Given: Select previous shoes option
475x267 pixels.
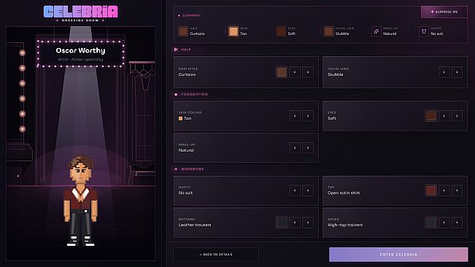Looking at the screenshot, I should click(444, 222).
